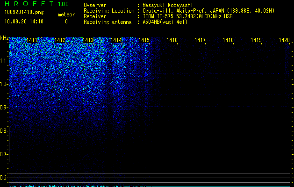Click the HROFFT 1.0.0 title text
294x187 pixels.
[x=36, y=4]
